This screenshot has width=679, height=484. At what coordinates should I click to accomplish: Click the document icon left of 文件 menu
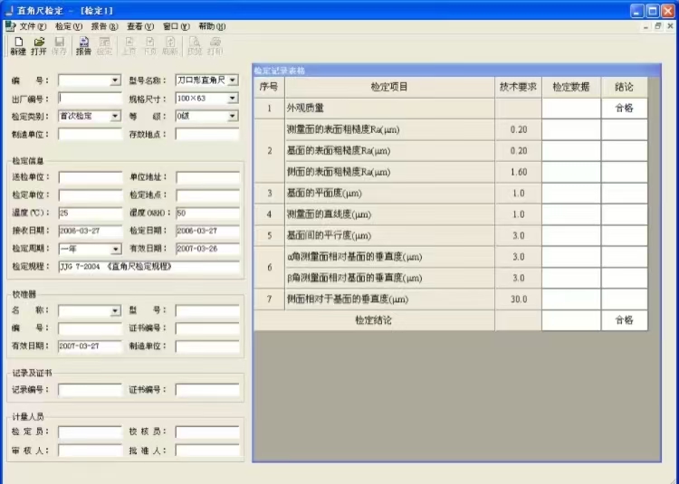10,26
